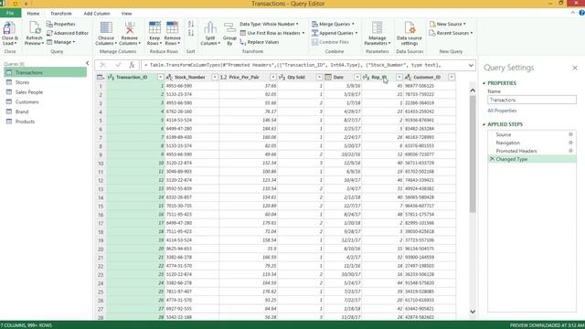
Task: Click the Remove Columns icon
Action: [130, 28]
